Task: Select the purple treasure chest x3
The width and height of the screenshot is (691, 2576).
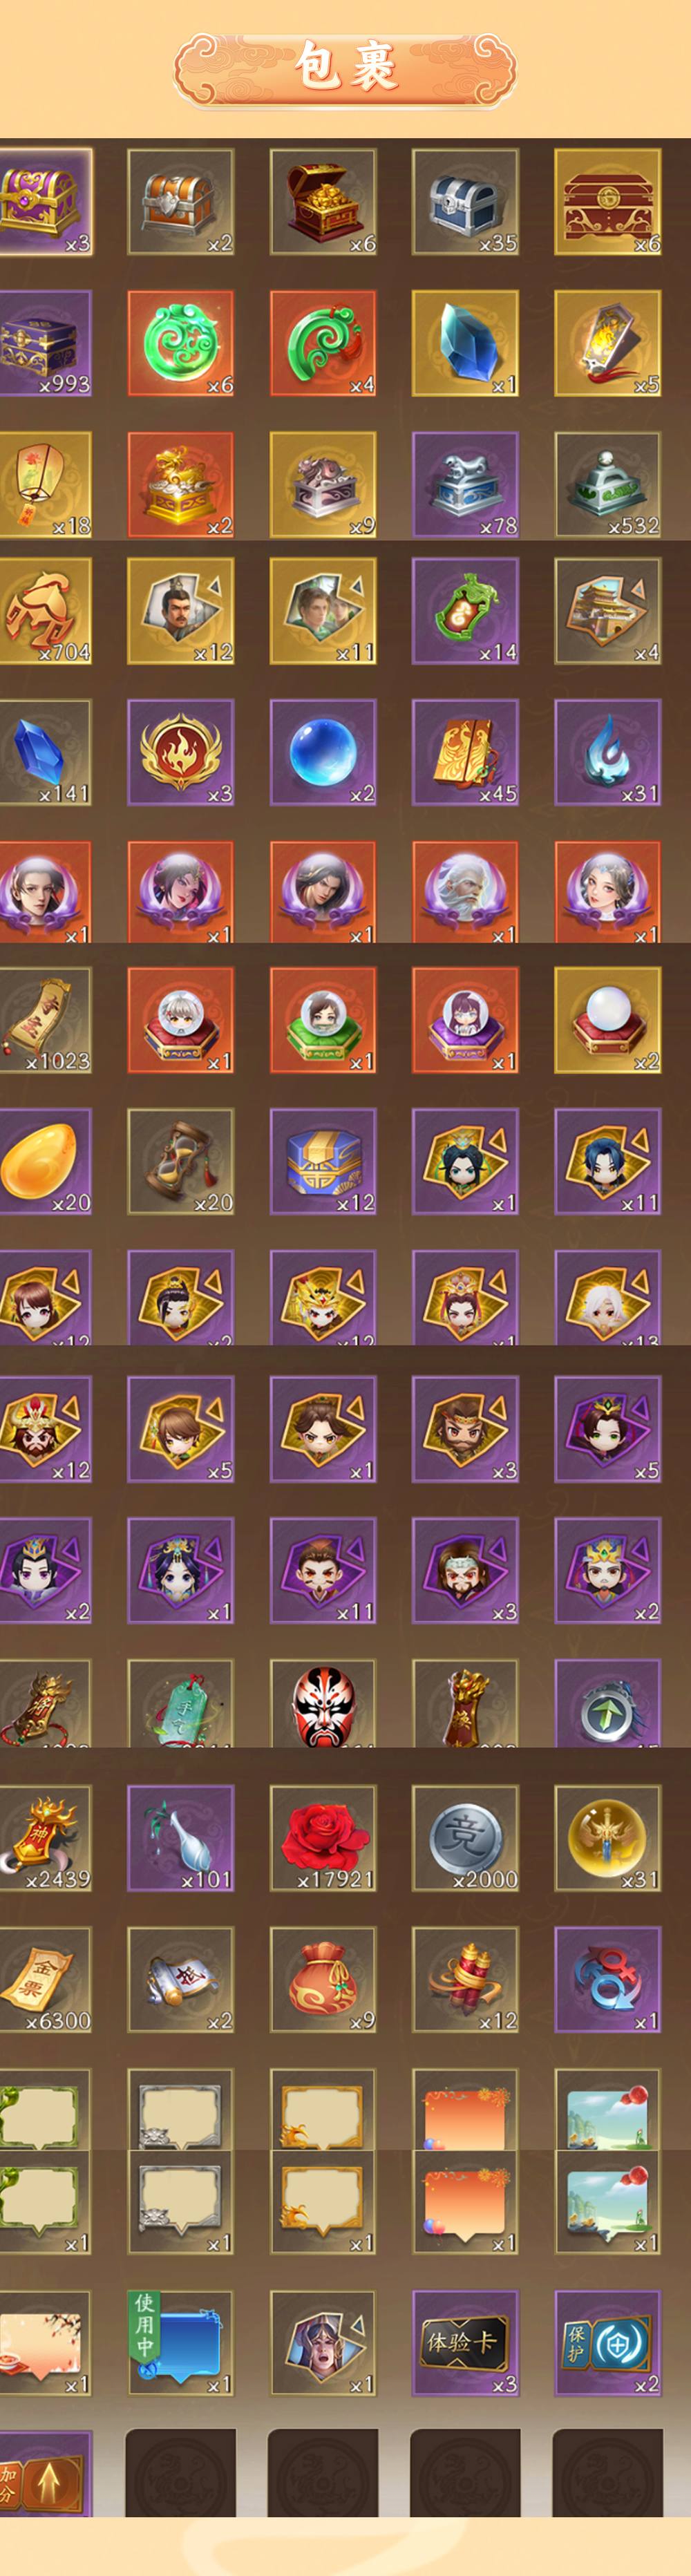Action: pos(45,202)
